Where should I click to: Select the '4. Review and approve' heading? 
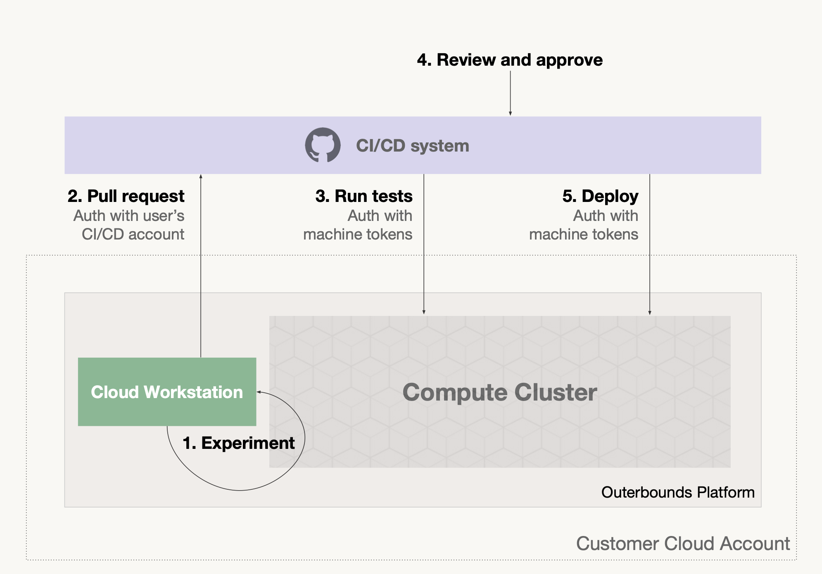(510, 60)
